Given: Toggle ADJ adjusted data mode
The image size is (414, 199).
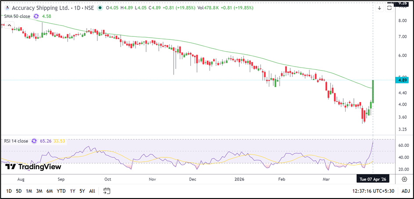Looking at the screenshot, I should click(405, 191).
